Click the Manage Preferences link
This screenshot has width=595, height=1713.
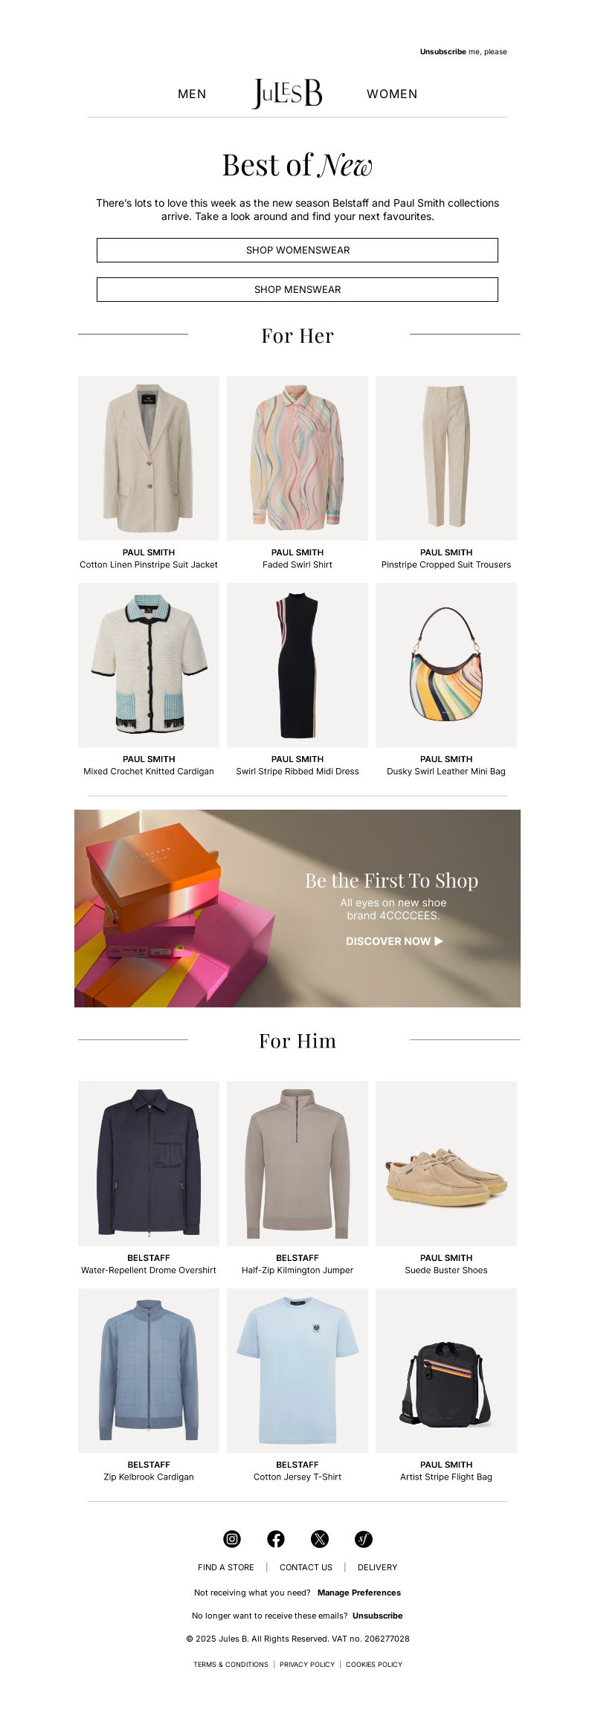359,1593
